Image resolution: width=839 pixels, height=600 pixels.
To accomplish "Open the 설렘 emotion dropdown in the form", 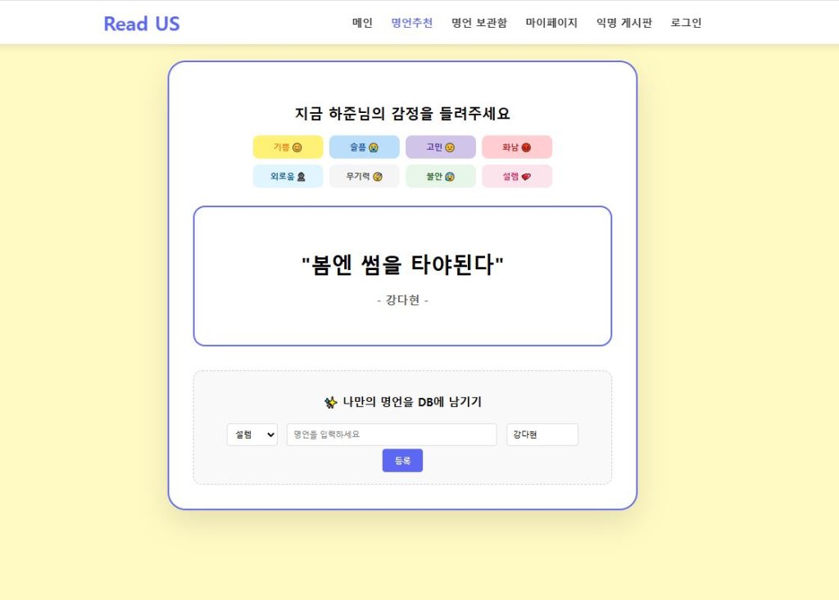I will point(252,435).
